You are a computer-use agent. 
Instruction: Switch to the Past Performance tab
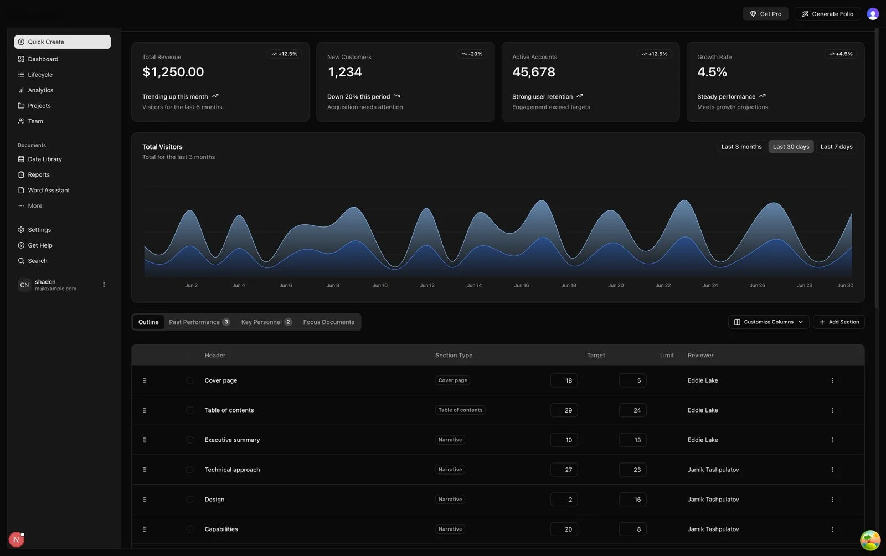click(x=199, y=322)
